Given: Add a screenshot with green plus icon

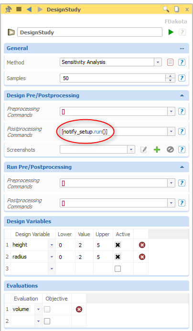Looking at the screenshot, I should click(157, 150).
